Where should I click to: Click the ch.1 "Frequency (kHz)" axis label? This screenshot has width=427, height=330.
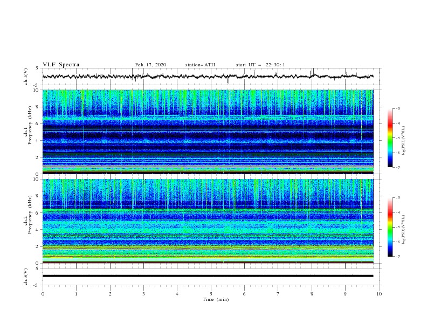click(30, 126)
